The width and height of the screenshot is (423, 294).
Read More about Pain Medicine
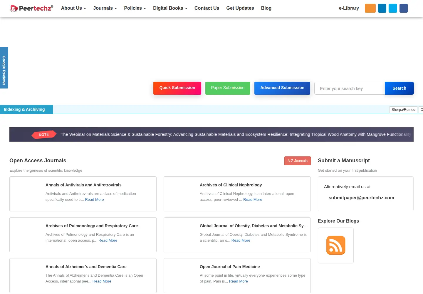239,281
